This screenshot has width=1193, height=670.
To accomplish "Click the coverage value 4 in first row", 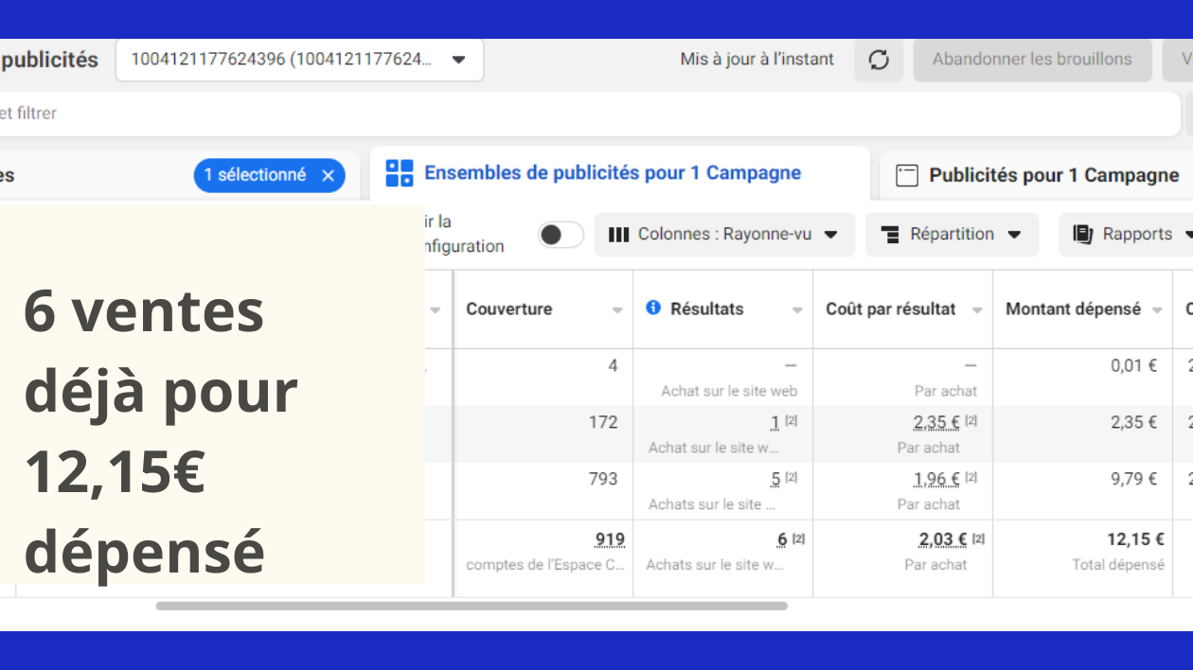I will [613, 365].
